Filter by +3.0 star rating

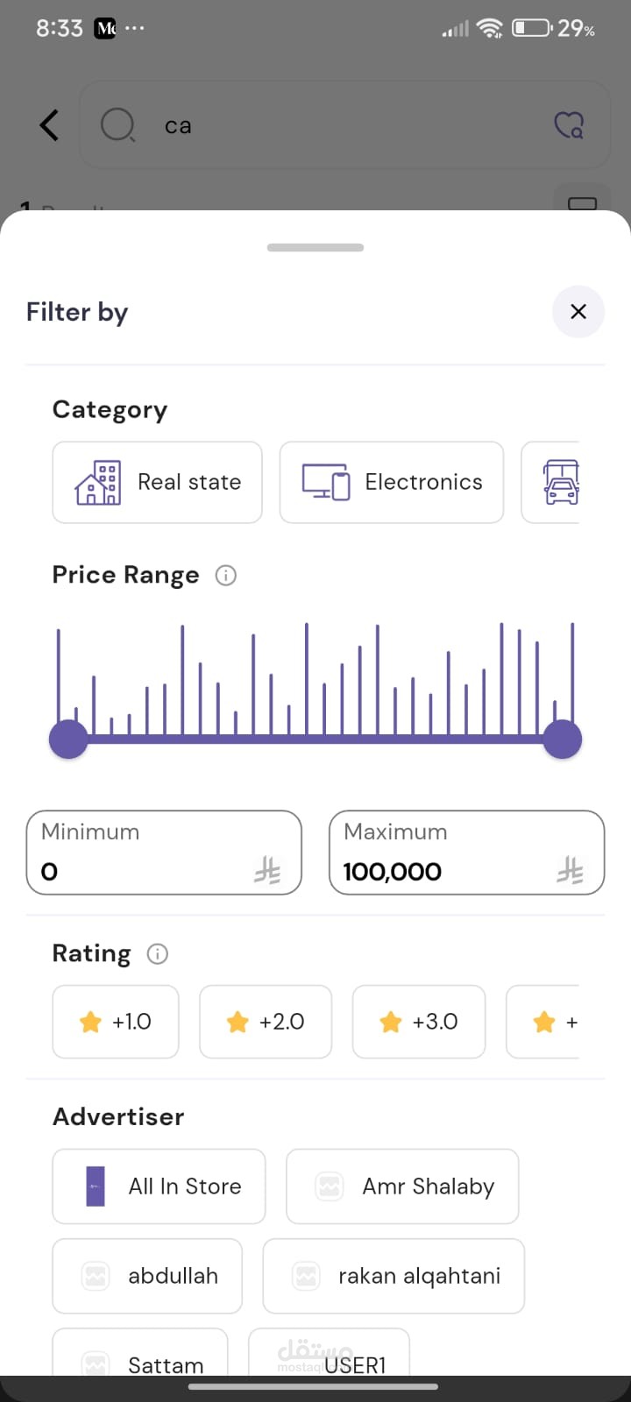pyautogui.click(x=419, y=1022)
